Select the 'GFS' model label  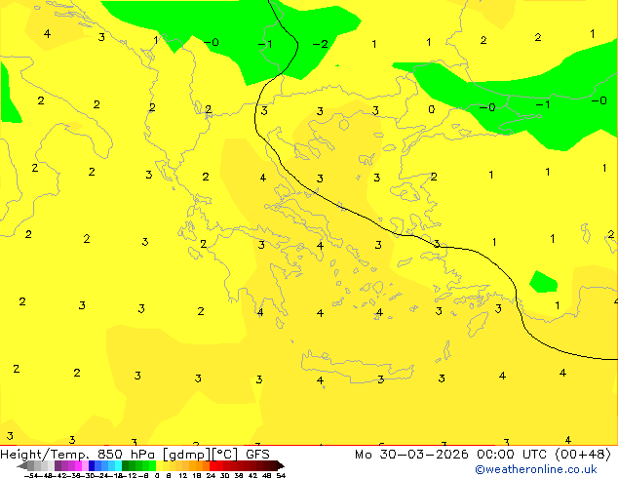coord(257,455)
